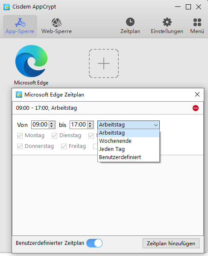Maximize the Cisdem AppCrypt window
This screenshot has width=208, height=256.
(x=188, y=7)
